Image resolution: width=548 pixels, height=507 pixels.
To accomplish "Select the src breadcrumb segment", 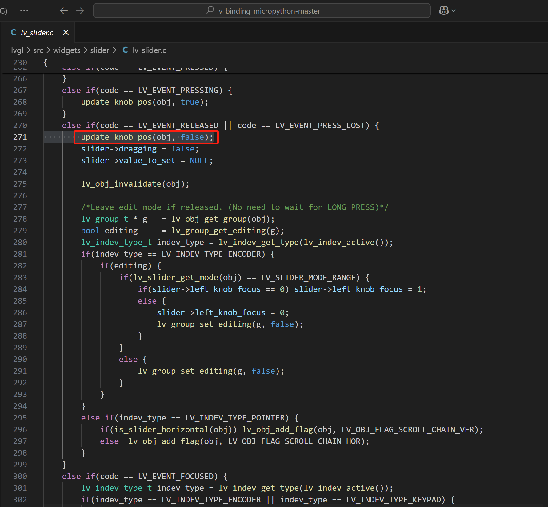I will (x=38, y=50).
